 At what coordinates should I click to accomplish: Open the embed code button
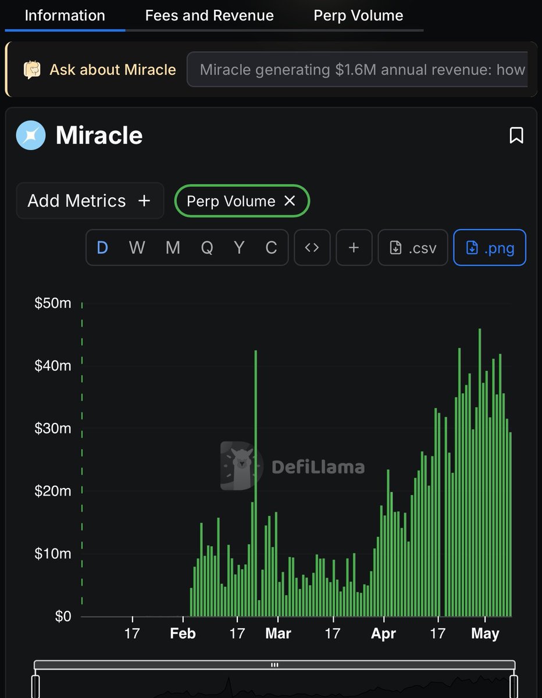[x=312, y=248]
